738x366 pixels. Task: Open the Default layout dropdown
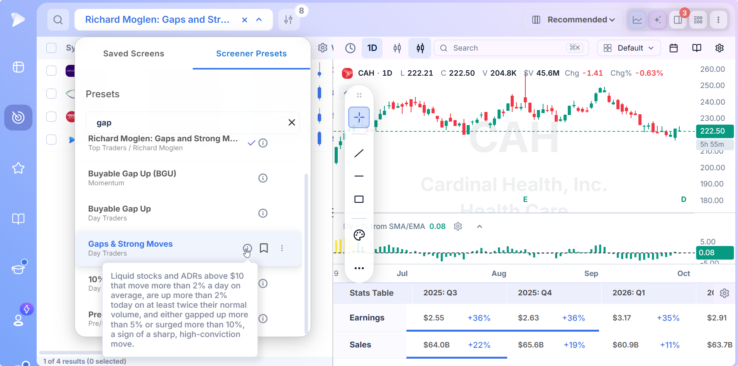pyautogui.click(x=629, y=48)
